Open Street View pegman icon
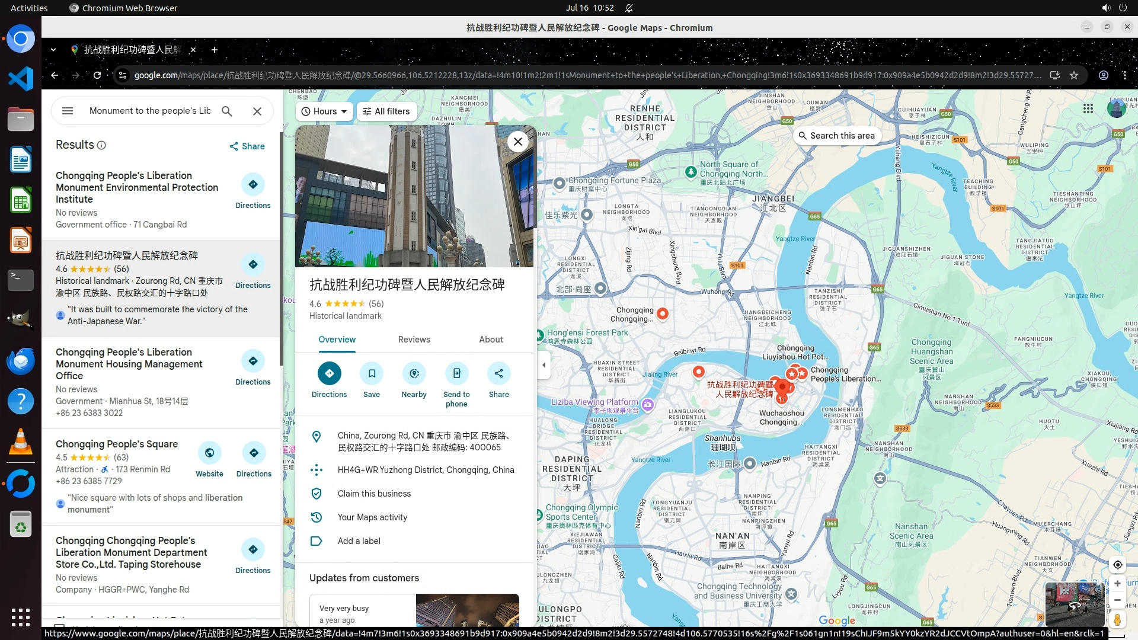 click(1117, 620)
